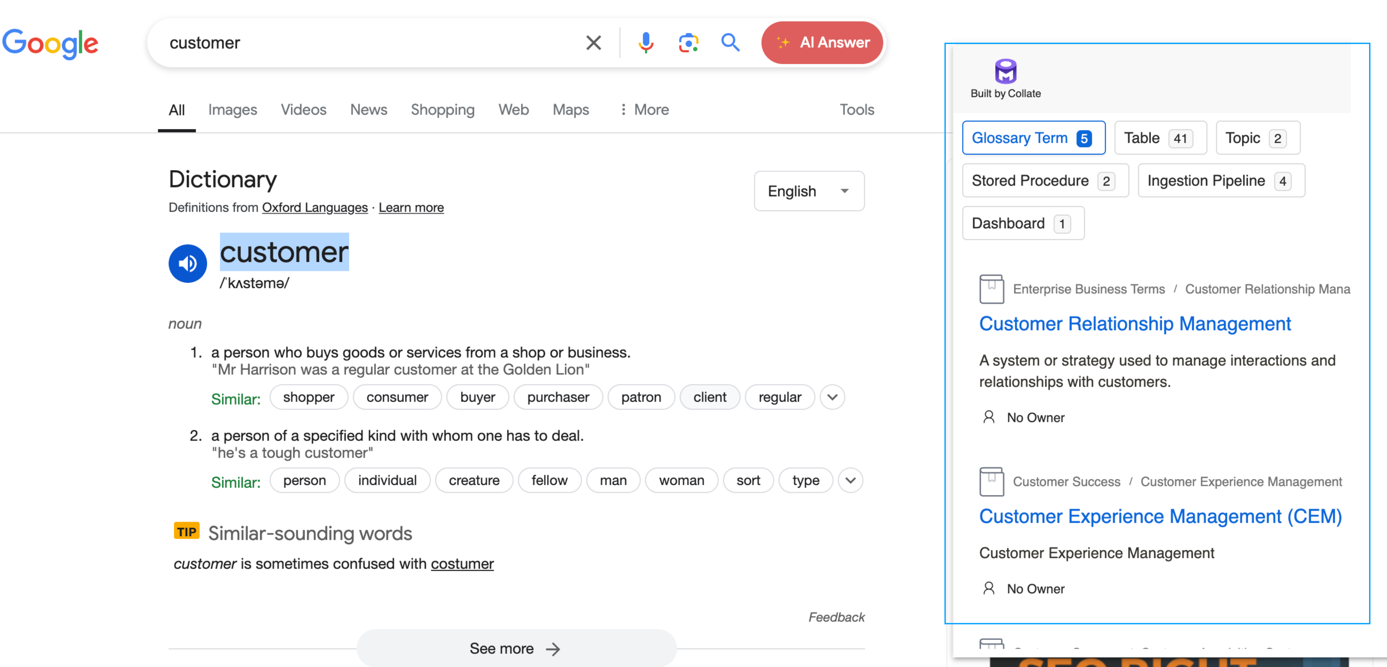The width and height of the screenshot is (1387, 667).
Task: Click the AI Answer button
Action: (822, 43)
